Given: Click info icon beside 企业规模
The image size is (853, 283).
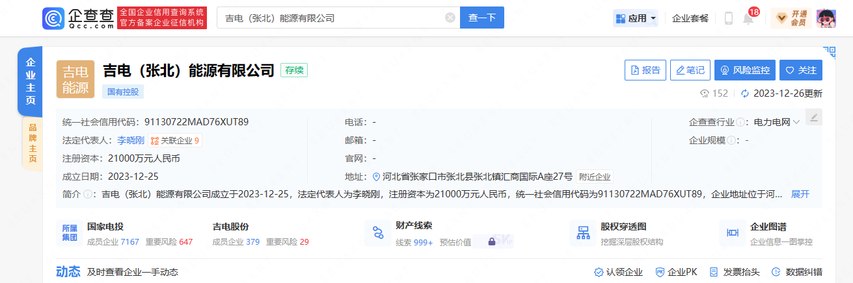Looking at the screenshot, I should click(x=731, y=140).
